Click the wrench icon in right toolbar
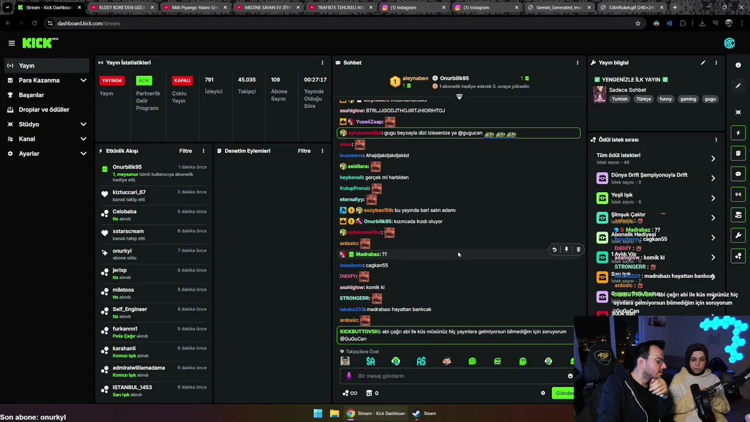Viewport: 750px width, 422px height. click(x=738, y=236)
